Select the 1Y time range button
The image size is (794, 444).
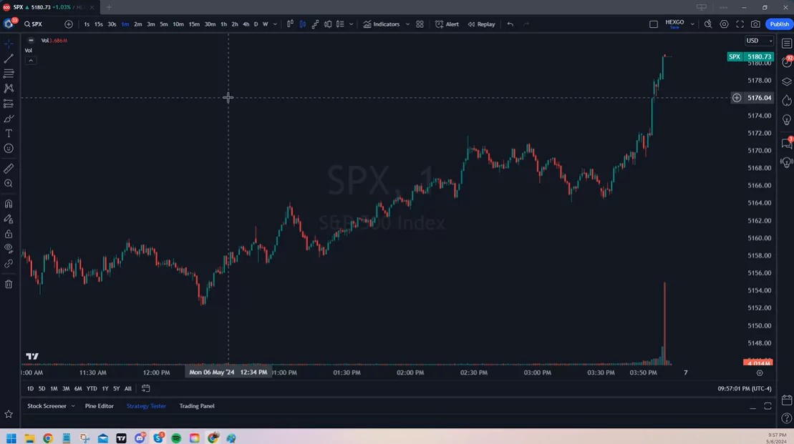pos(104,388)
